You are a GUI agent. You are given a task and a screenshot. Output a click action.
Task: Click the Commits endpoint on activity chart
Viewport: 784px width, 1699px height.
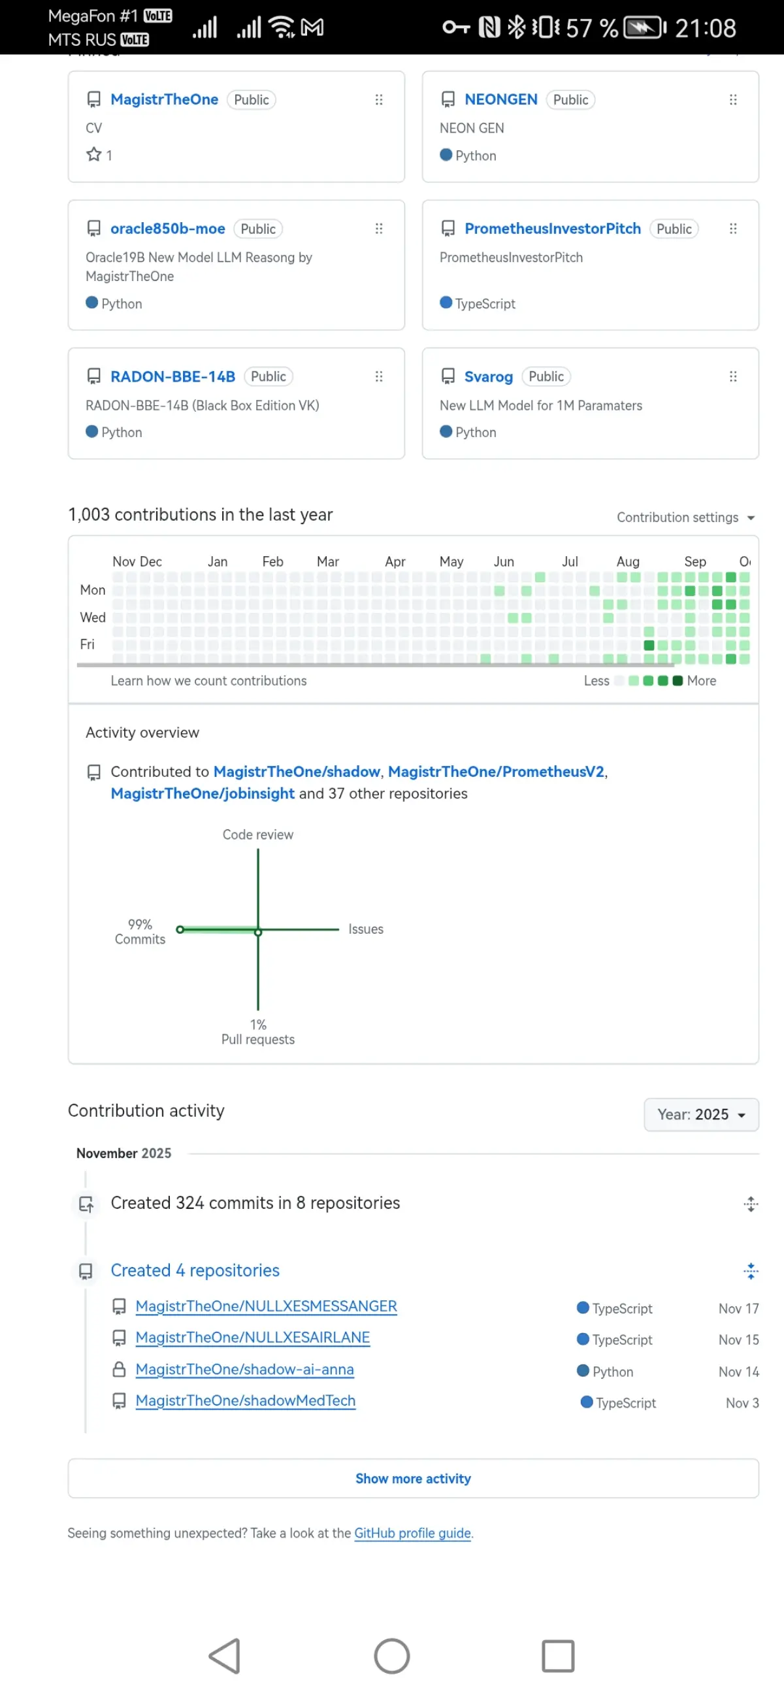click(180, 929)
